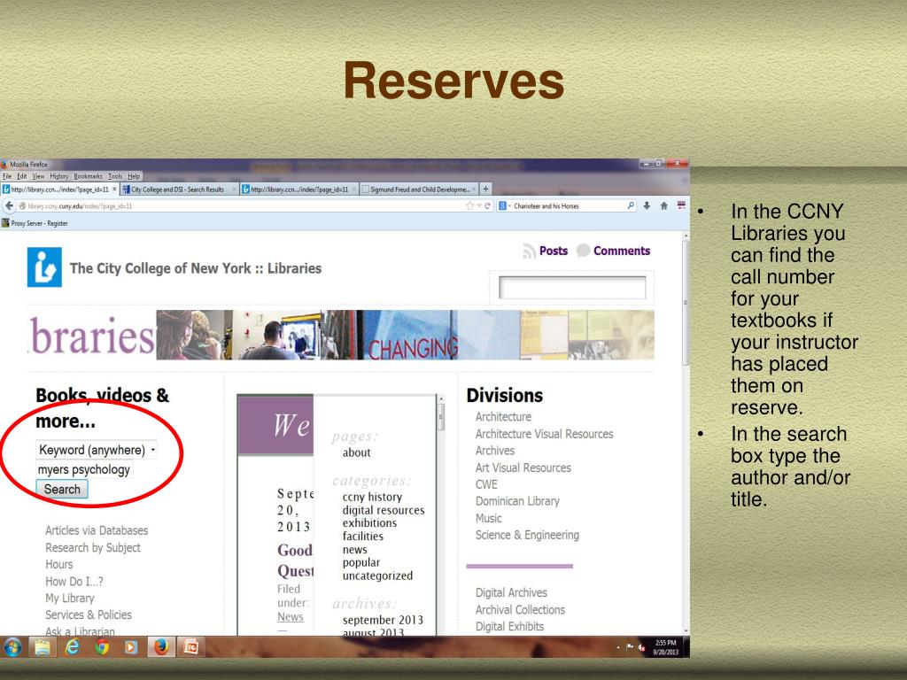Click the Search button under Books, videos & more
The image size is (907, 680).
pos(62,489)
